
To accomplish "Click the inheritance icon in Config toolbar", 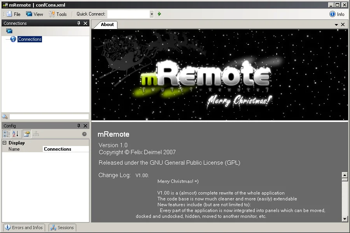I will click(36, 134).
